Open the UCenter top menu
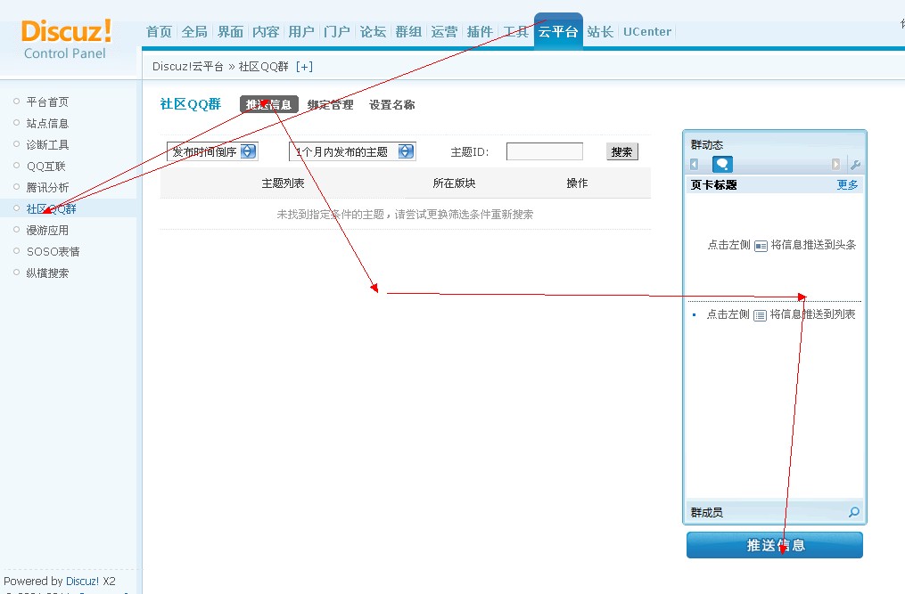905x594 pixels. (x=647, y=32)
